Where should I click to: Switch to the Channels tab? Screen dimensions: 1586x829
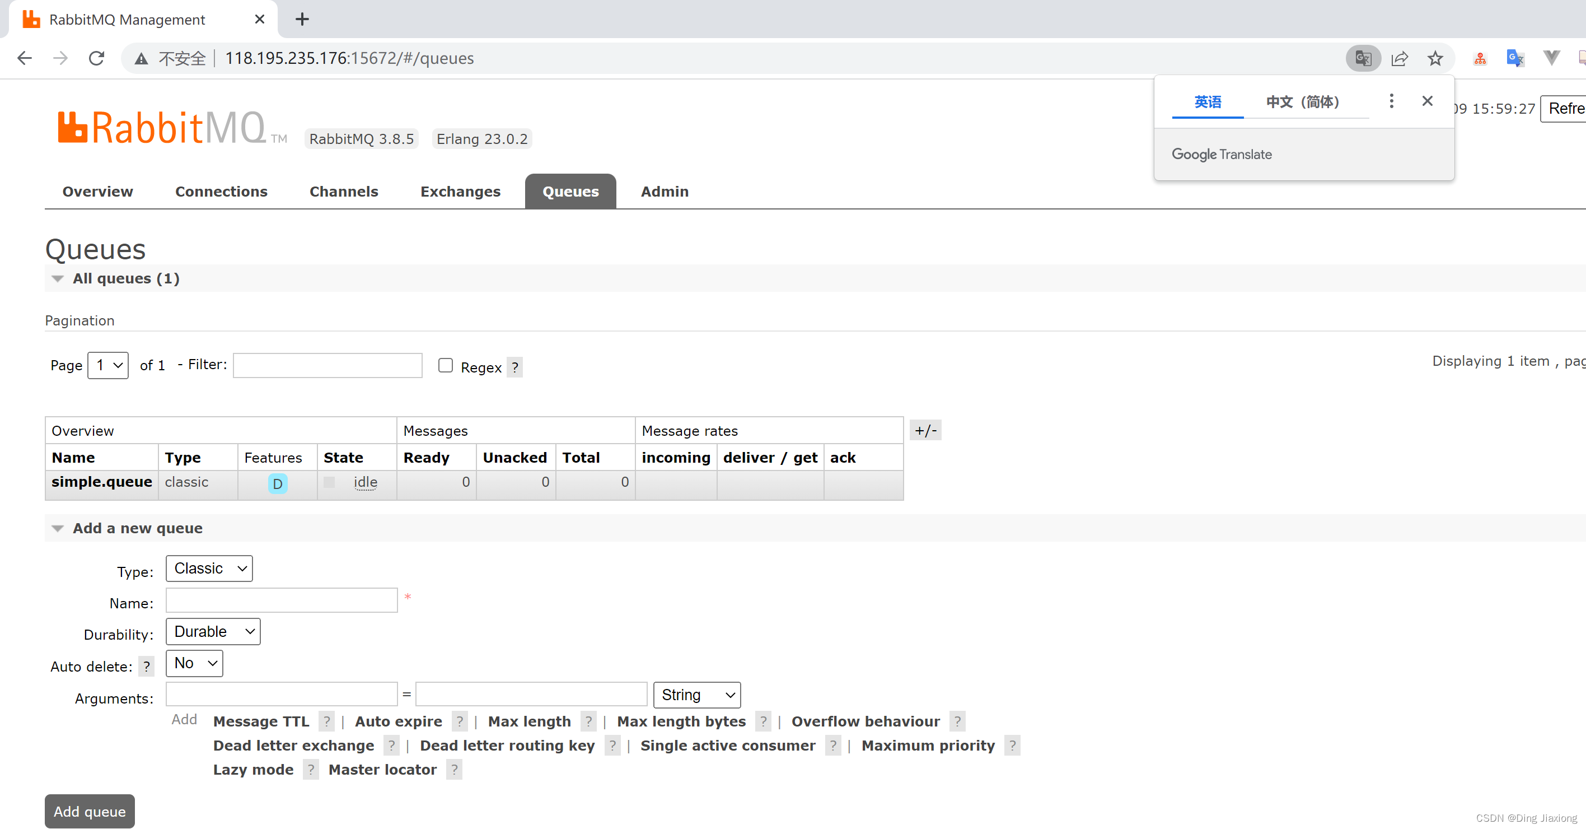coord(344,192)
